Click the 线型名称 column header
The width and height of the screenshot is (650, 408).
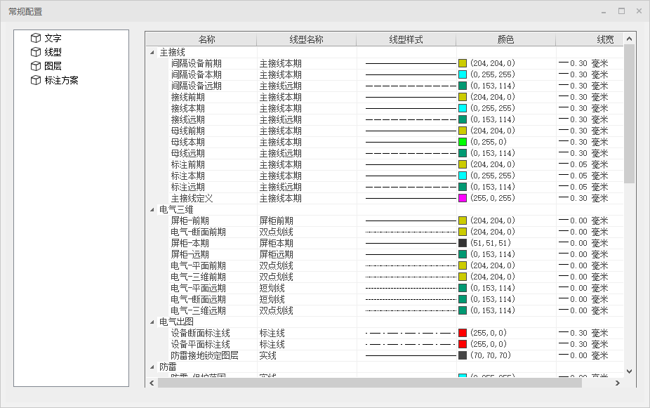tap(306, 40)
